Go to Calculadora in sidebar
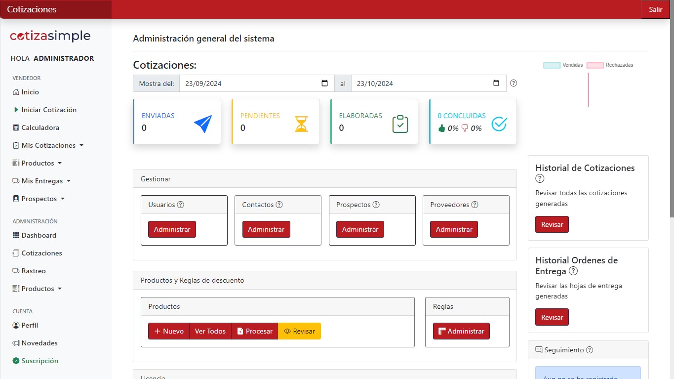Screen dimensions: 674x379 (40, 127)
